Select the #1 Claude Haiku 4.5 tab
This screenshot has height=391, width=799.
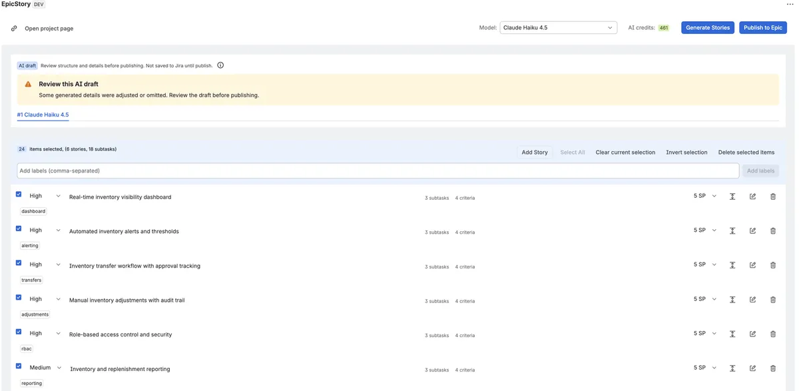[x=43, y=115]
